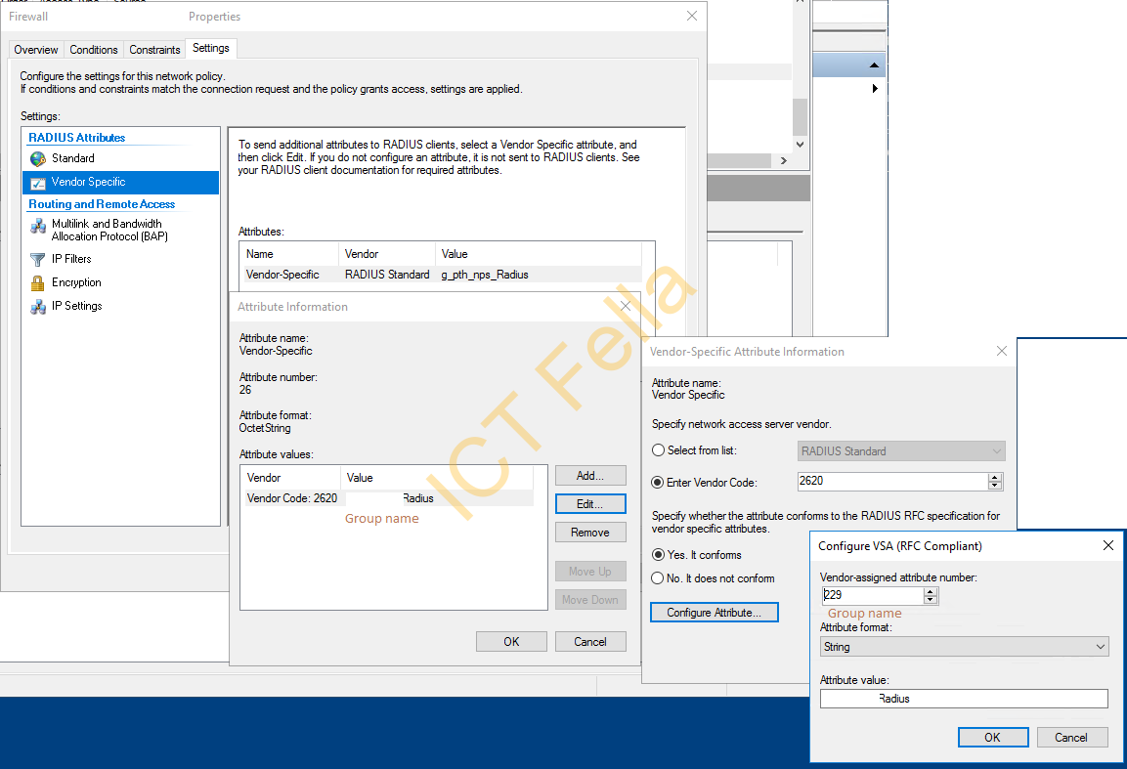
Task: Click Add to create a new attribute
Action: (590, 475)
